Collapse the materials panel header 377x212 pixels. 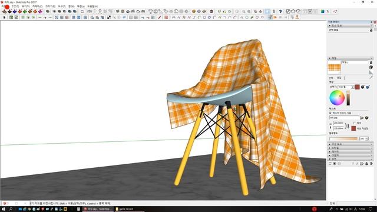(350, 58)
